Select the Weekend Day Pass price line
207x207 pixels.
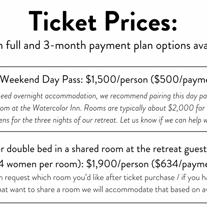tap(103, 80)
